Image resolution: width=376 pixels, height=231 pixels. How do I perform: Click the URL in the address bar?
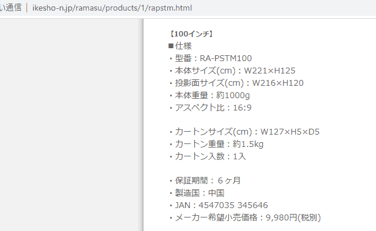coord(112,8)
